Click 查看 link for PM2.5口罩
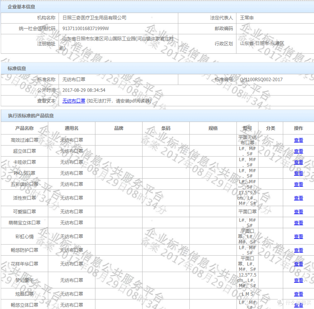This screenshot has height=309, width=314. pyautogui.click(x=298, y=173)
